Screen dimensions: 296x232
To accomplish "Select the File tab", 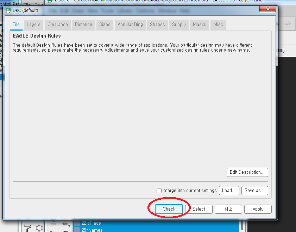I will click(16, 25).
